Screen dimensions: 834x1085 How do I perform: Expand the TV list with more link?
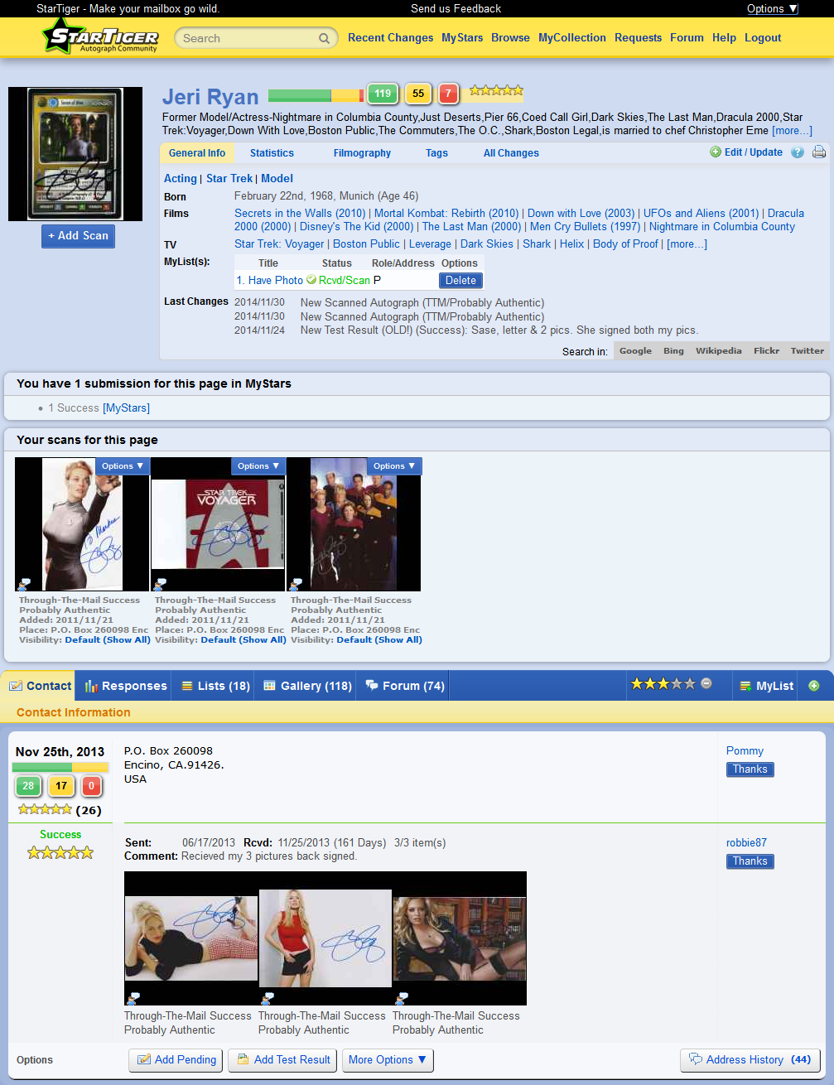click(687, 244)
